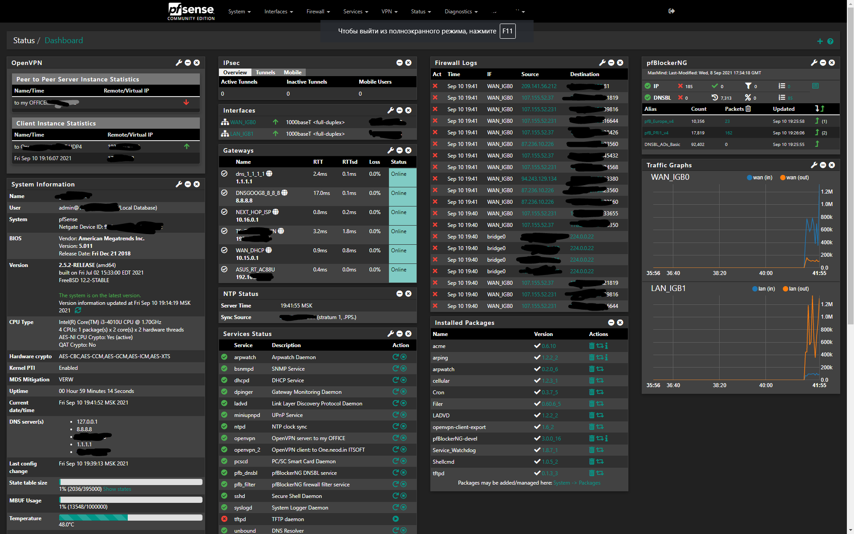The image size is (854, 534).
Task: Click the MBUF Usage bar
Action: 131,500
